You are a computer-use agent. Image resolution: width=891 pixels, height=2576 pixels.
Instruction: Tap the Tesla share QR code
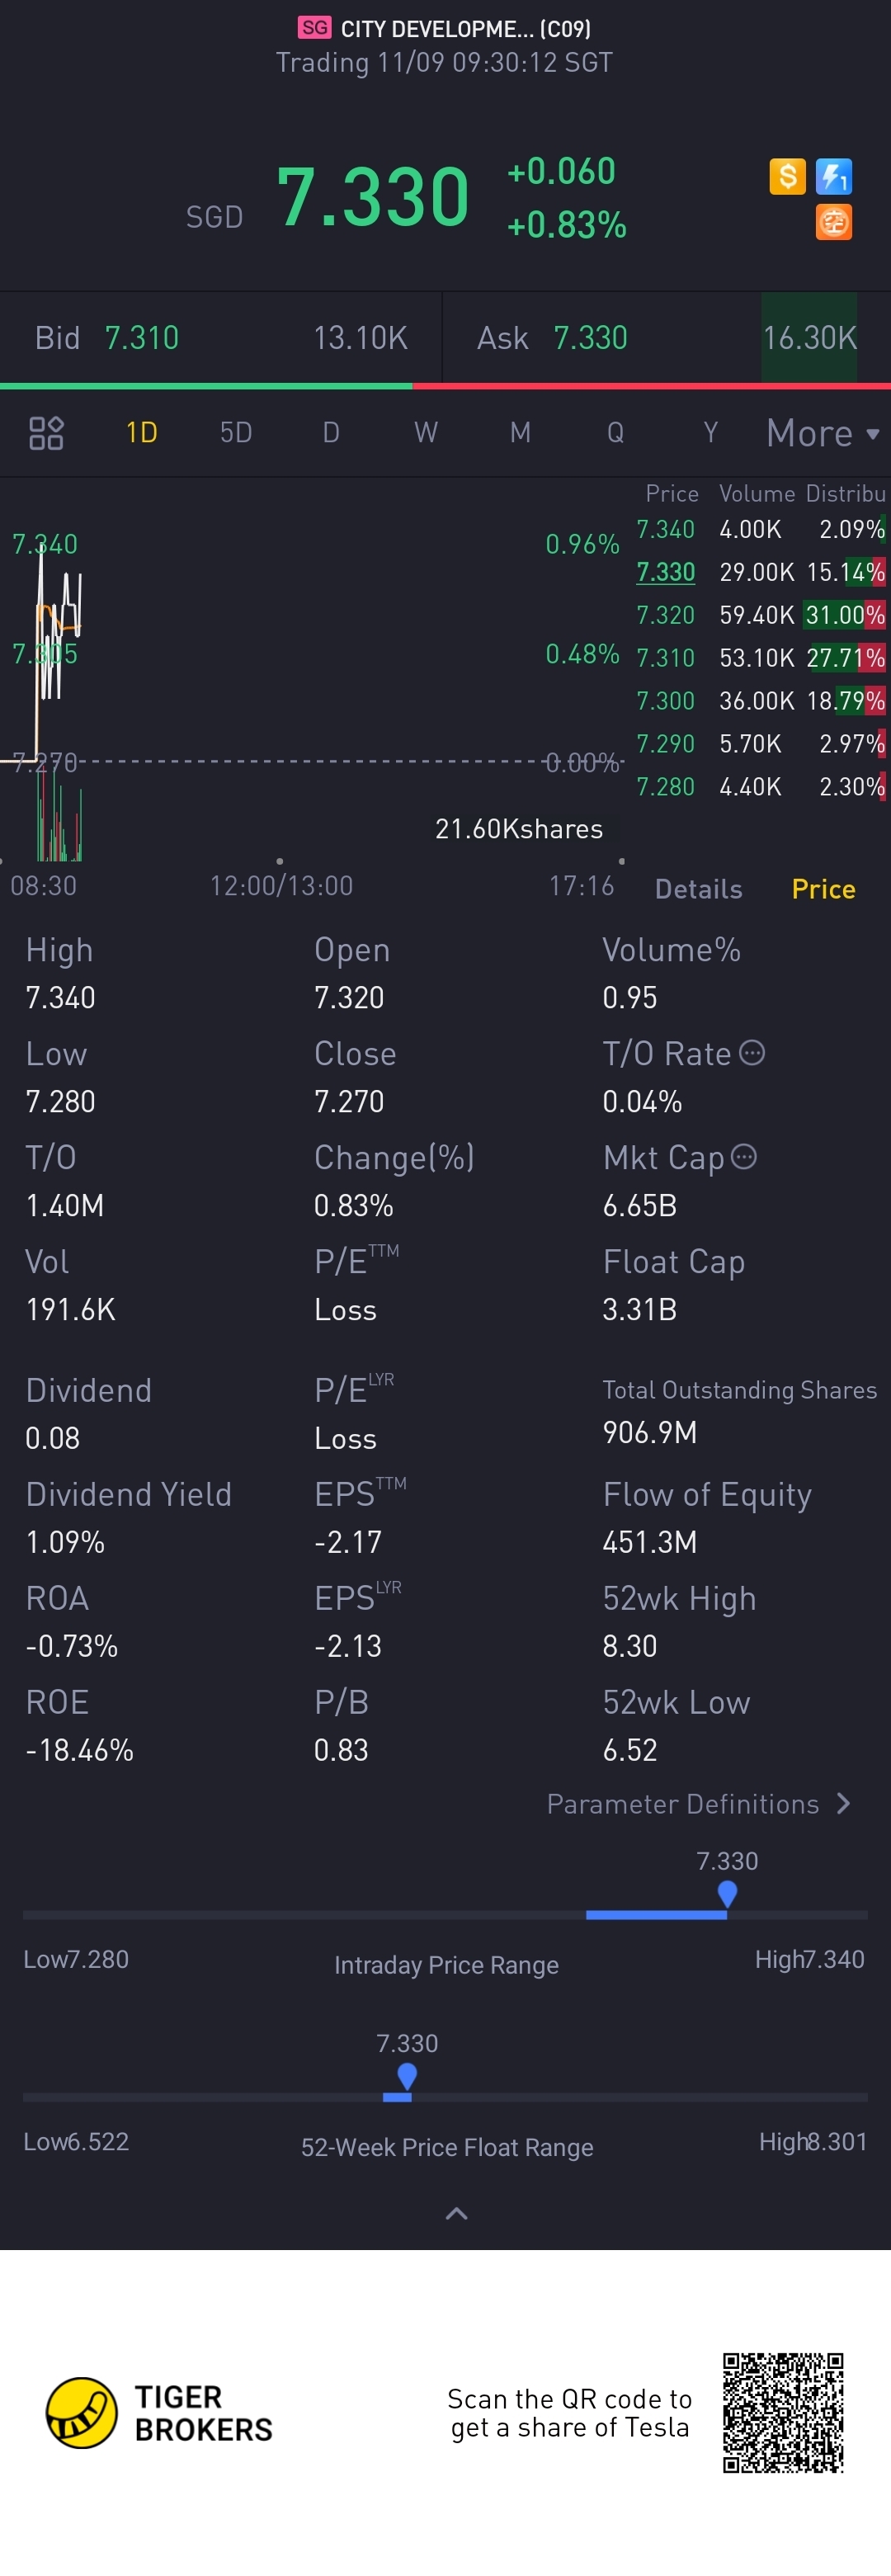click(783, 2413)
